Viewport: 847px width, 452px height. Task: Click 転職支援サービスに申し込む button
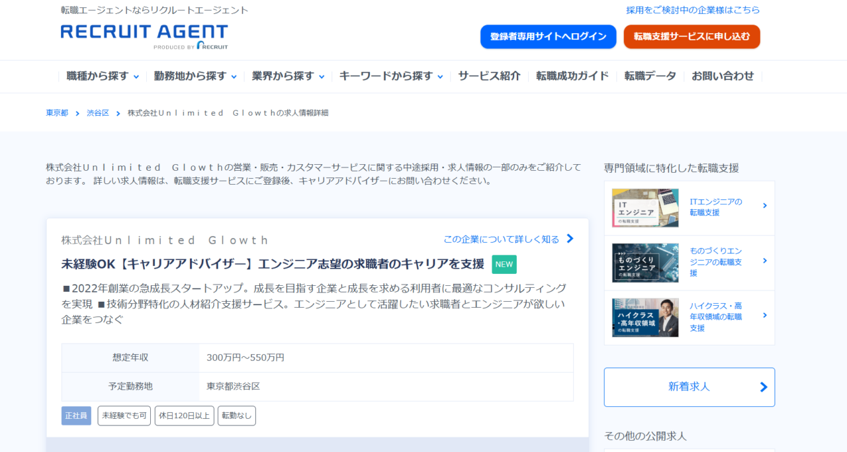(x=691, y=37)
